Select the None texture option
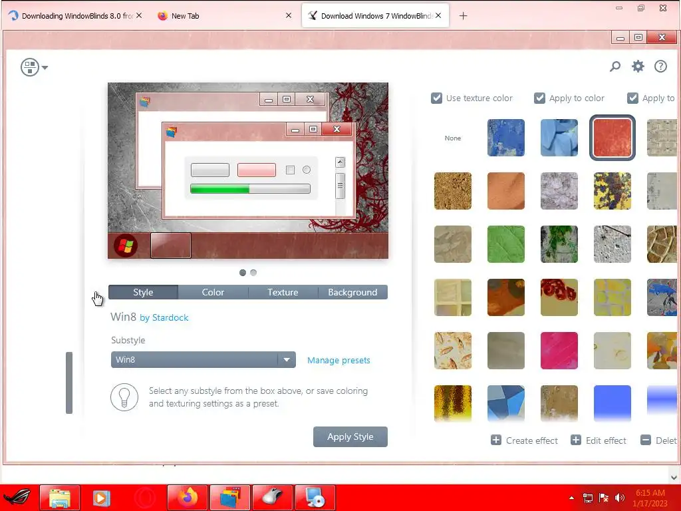 click(x=452, y=138)
